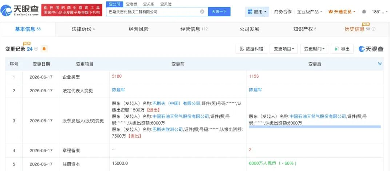Click the red slogan banner in header
Screen dimensions: 390x171
tap(72, 10)
